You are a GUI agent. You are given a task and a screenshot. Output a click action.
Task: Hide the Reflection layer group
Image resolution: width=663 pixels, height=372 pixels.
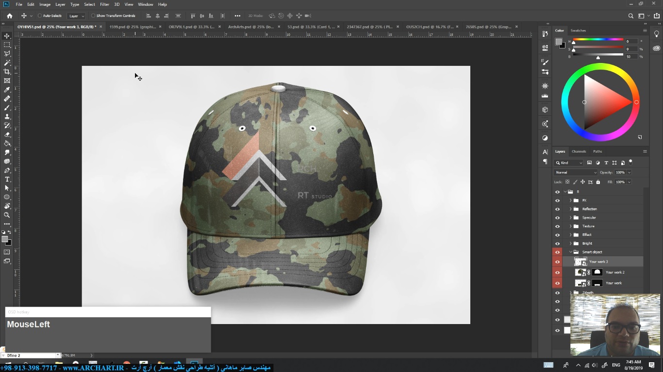(557, 209)
